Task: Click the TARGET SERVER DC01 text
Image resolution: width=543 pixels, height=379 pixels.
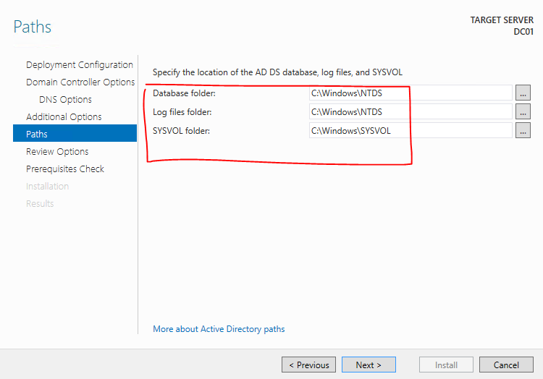Action: point(502,26)
